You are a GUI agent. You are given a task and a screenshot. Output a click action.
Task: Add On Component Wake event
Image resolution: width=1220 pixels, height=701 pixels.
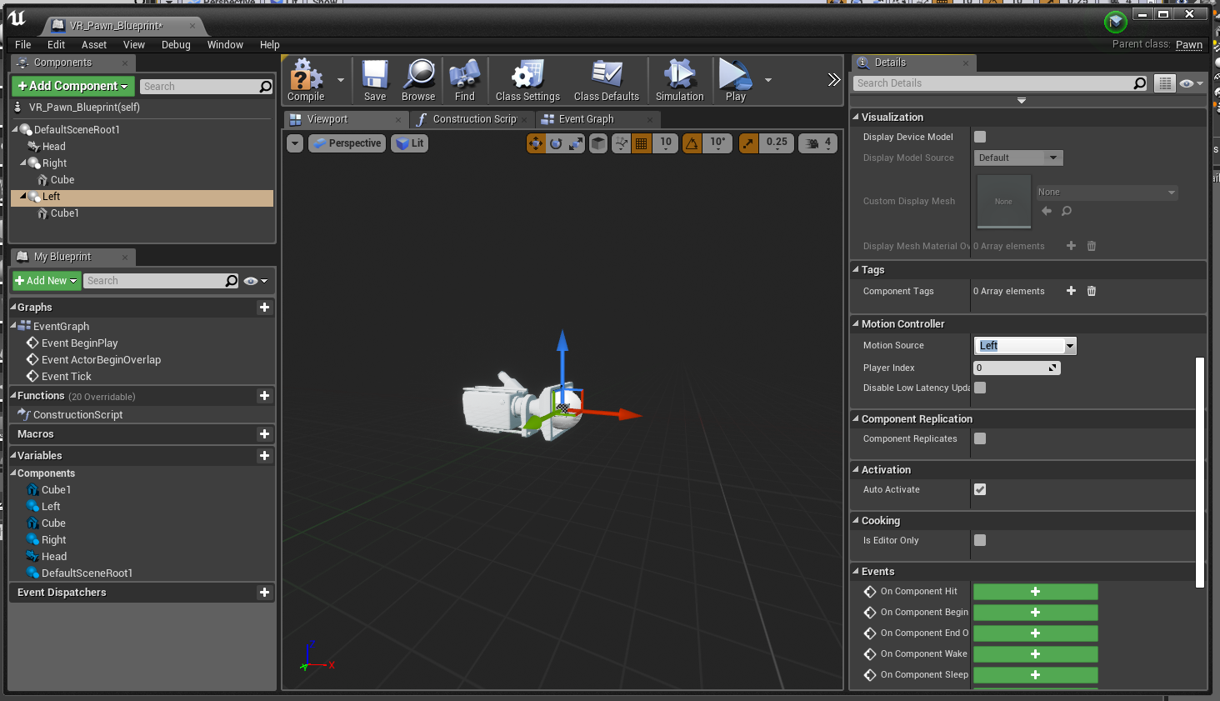[x=1035, y=654]
